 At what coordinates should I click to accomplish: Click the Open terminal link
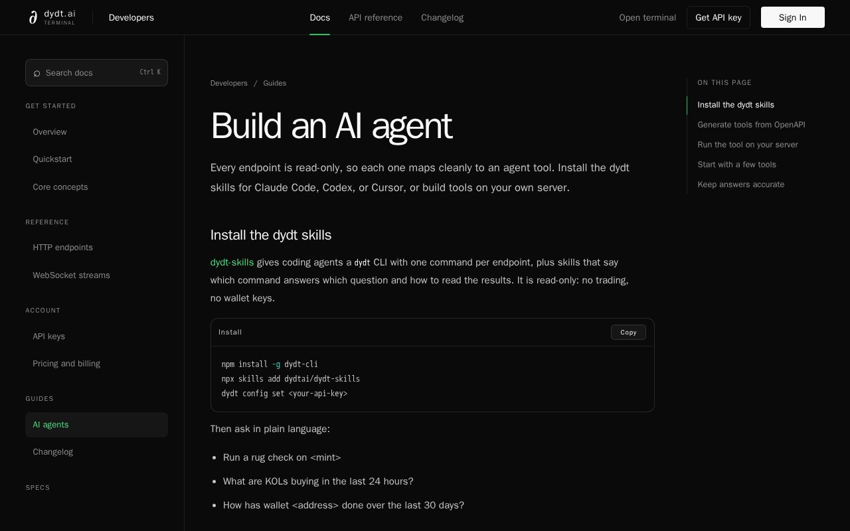coord(647,17)
